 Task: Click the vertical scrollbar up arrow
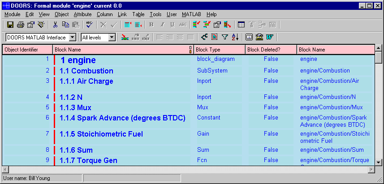378,48
